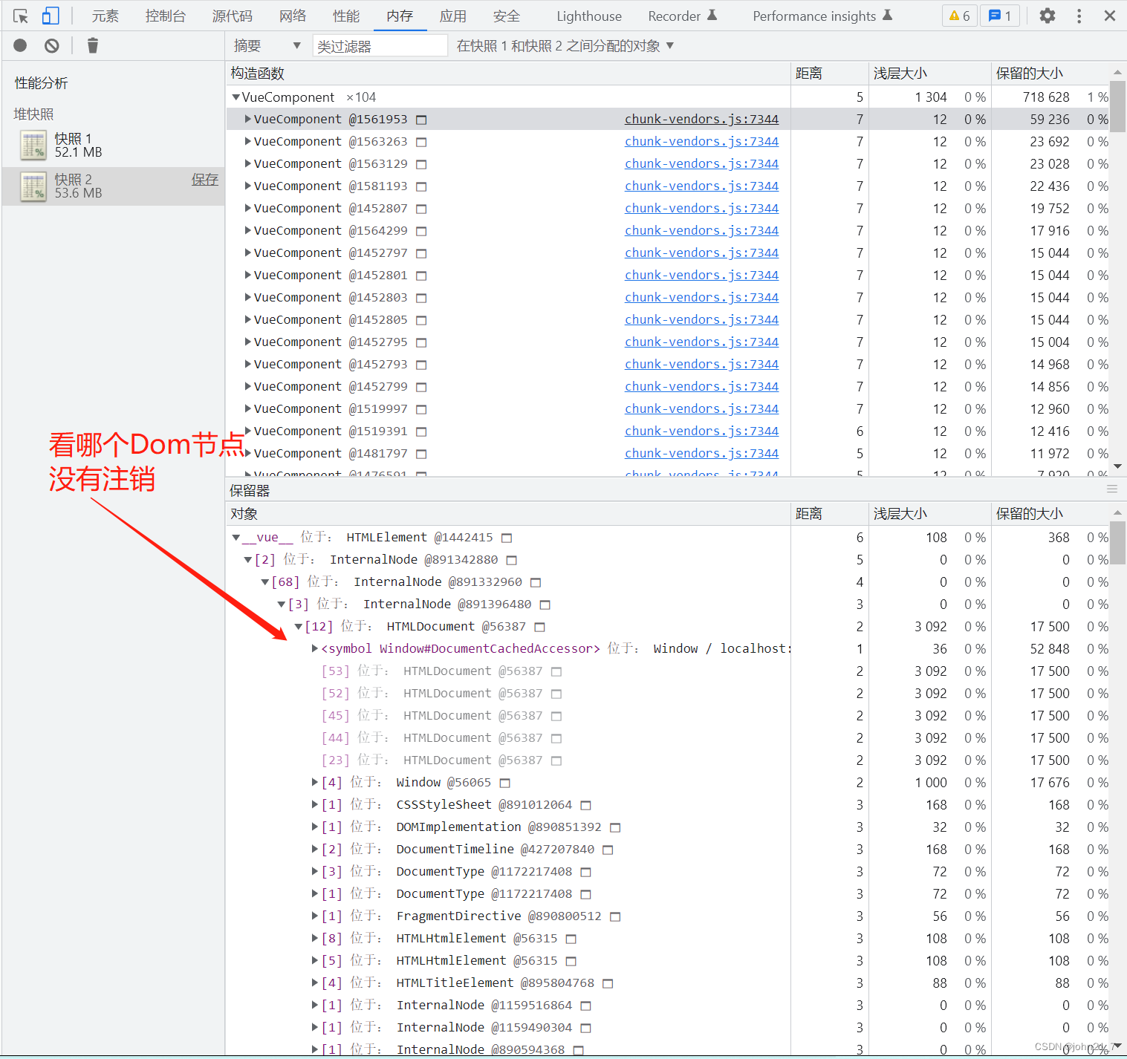Expand the [1] InternalNode @1159516864 row
The width and height of the screenshot is (1127, 1059).
pyautogui.click(x=315, y=1005)
